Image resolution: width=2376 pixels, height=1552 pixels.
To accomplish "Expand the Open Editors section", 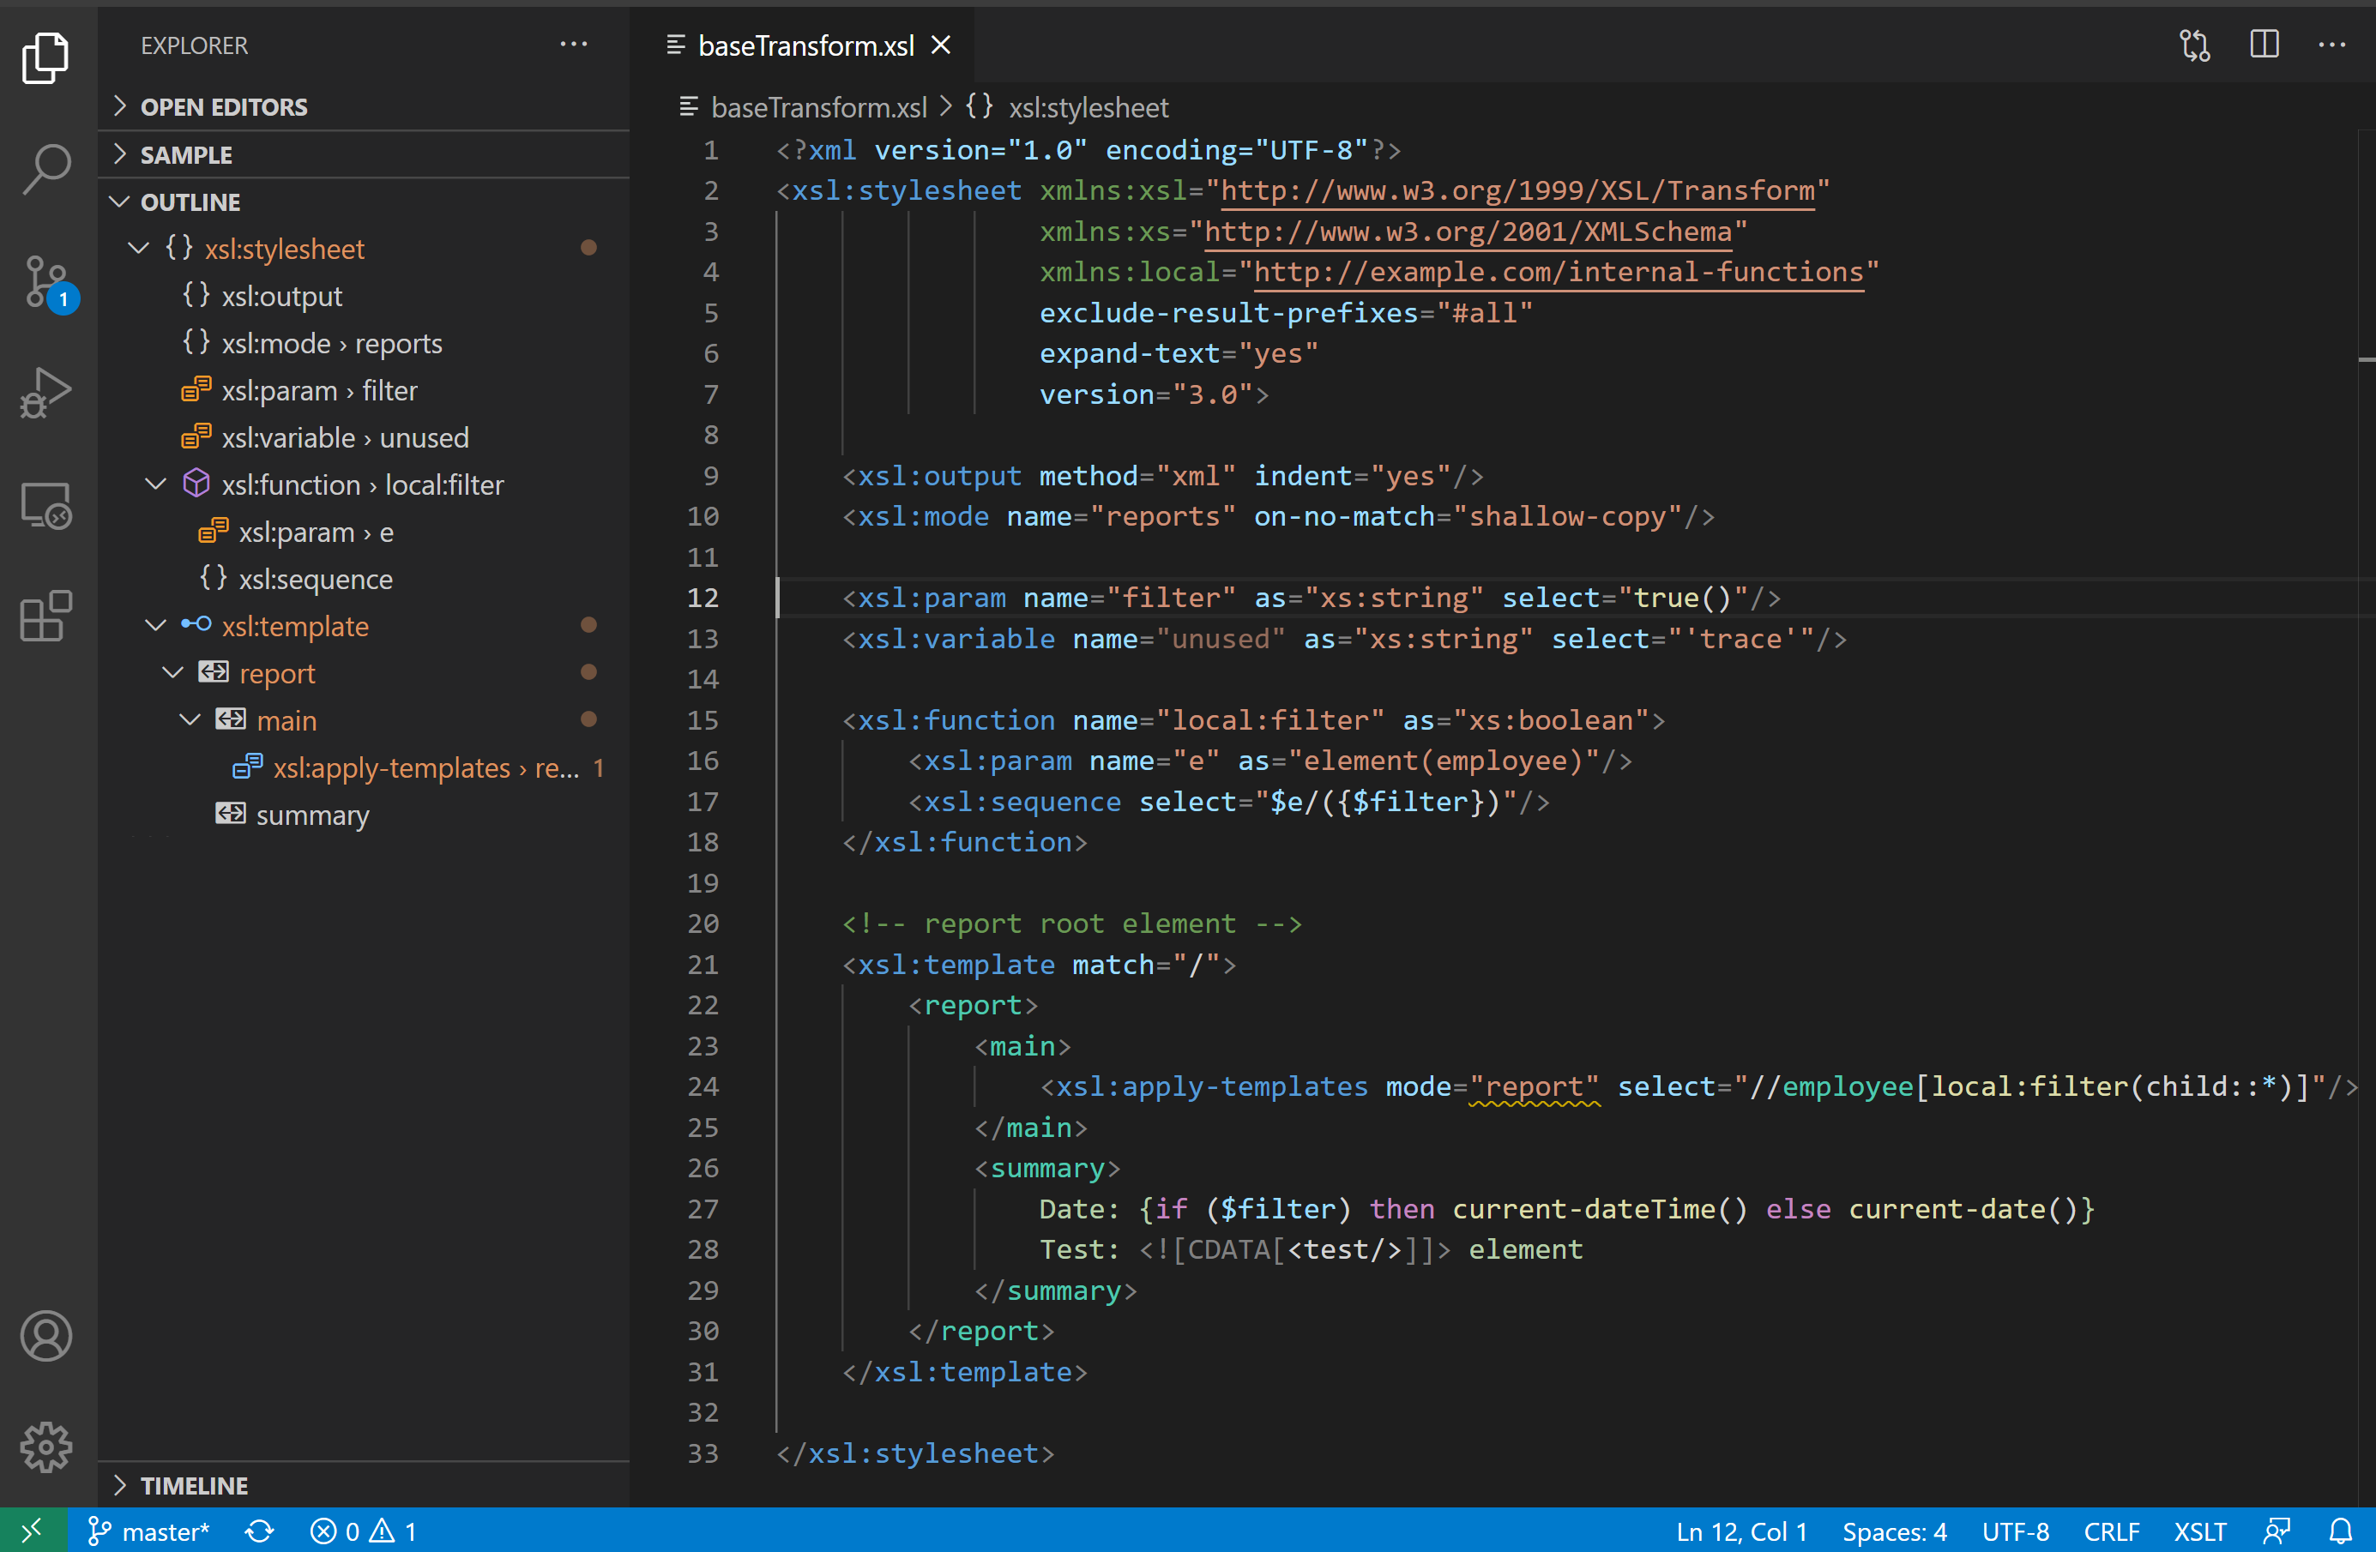I will (364, 107).
